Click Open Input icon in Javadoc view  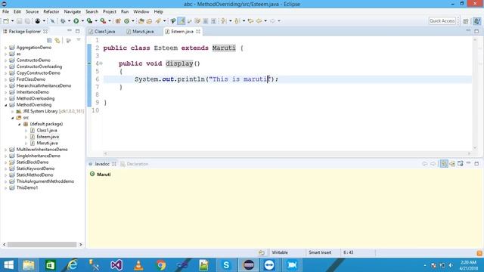452,164
